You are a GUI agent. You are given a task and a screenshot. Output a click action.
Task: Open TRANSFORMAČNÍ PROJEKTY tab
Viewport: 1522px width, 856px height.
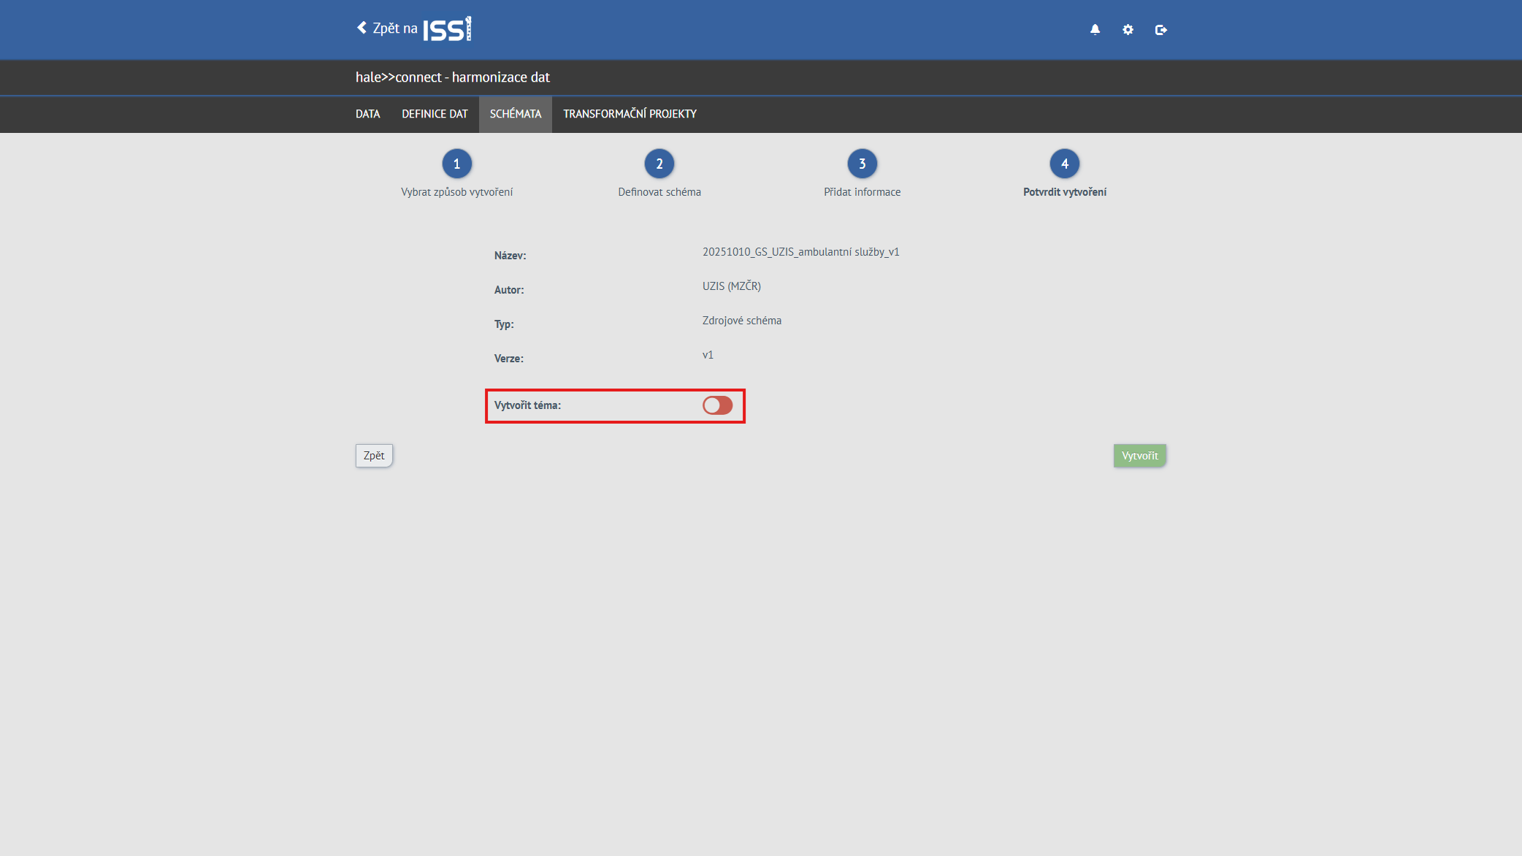(630, 114)
